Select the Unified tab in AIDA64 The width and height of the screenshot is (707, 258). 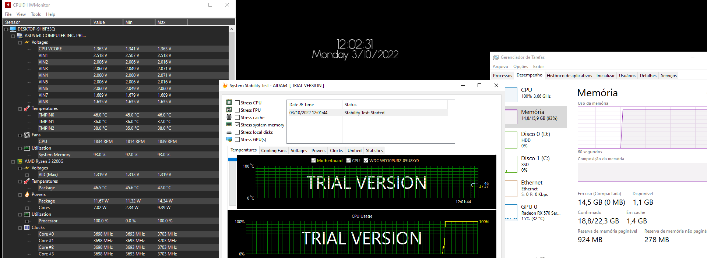click(x=354, y=151)
